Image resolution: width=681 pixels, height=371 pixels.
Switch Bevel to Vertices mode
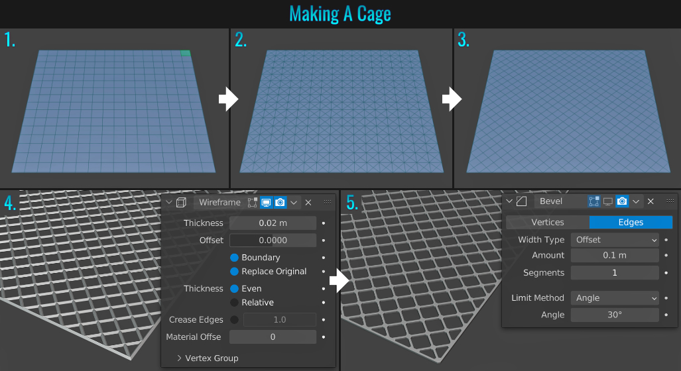[548, 222]
